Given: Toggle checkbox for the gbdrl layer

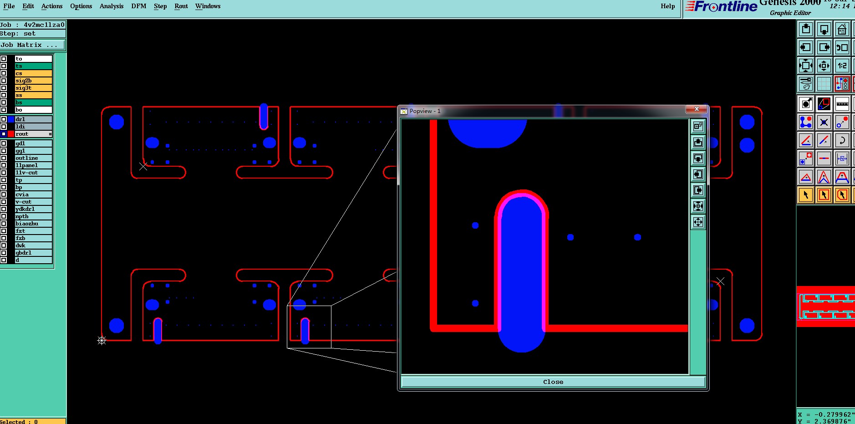Looking at the screenshot, I should point(4,253).
